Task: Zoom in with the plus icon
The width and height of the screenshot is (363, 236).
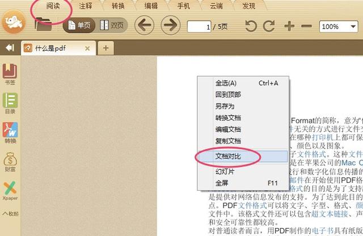Action: 289,26
